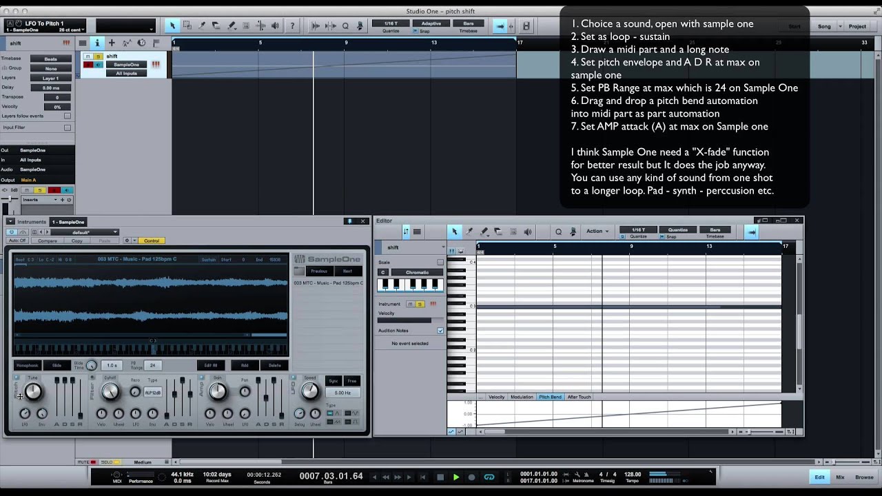Switch to Velocity automation tab
Screen dimensions: 882x496
click(x=496, y=397)
